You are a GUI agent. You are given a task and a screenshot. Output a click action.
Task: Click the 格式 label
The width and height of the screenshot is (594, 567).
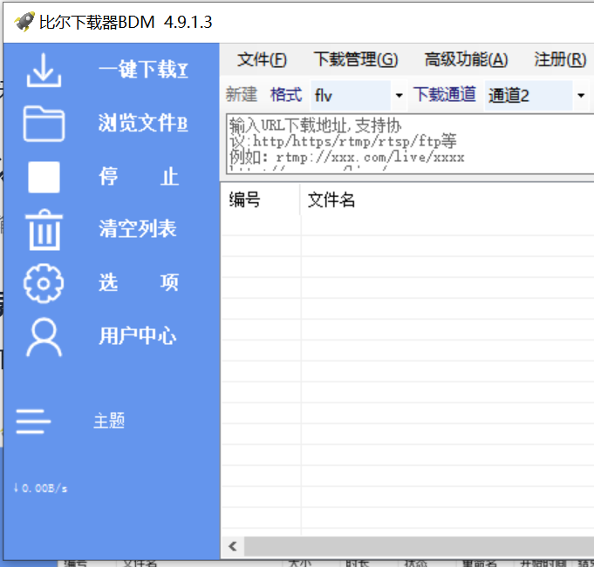coord(286,95)
